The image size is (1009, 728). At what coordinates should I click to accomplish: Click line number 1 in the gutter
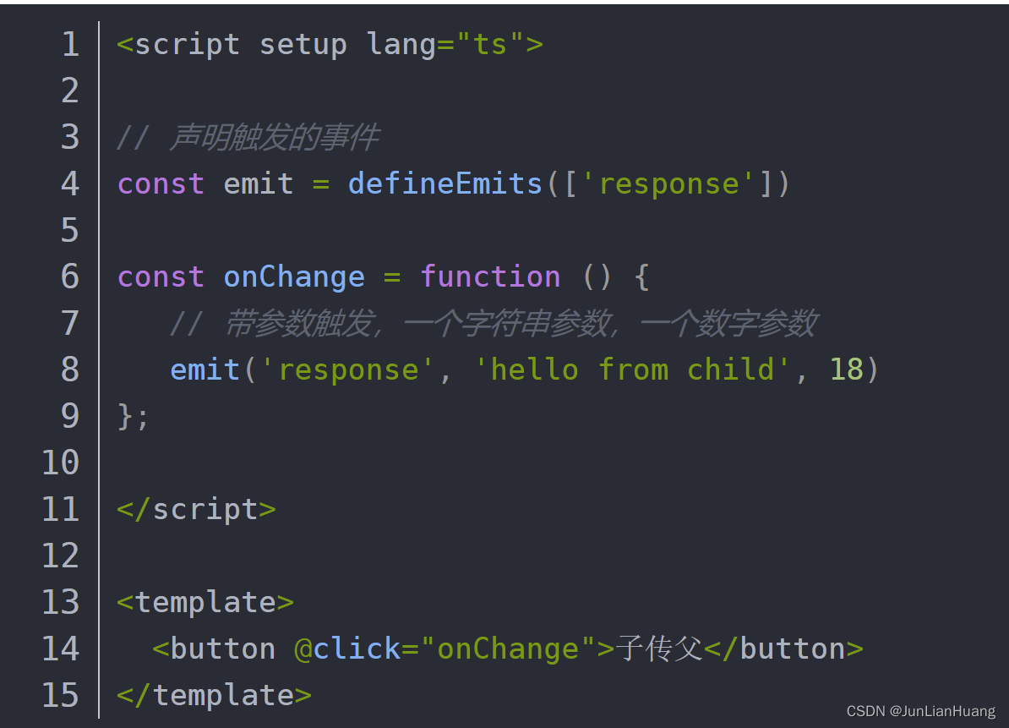pos(71,45)
